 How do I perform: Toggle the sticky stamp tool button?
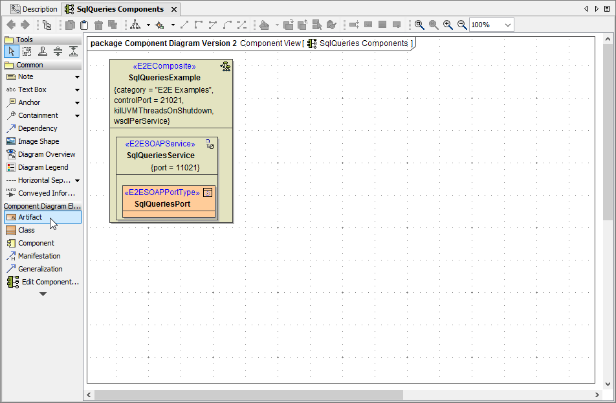(x=42, y=51)
